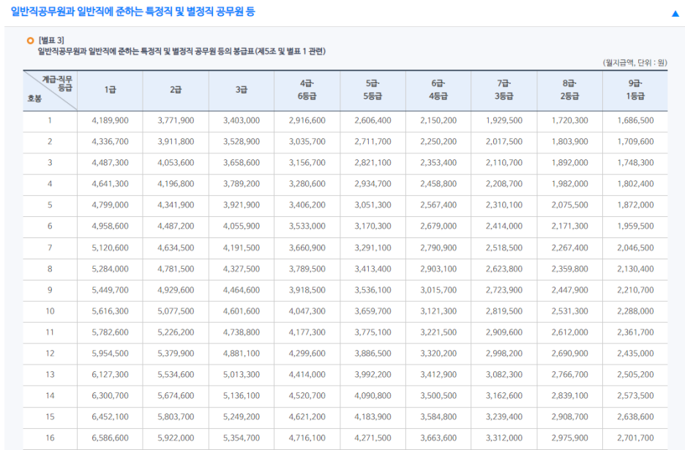Select cell value 3,911,800

coord(176,142)
